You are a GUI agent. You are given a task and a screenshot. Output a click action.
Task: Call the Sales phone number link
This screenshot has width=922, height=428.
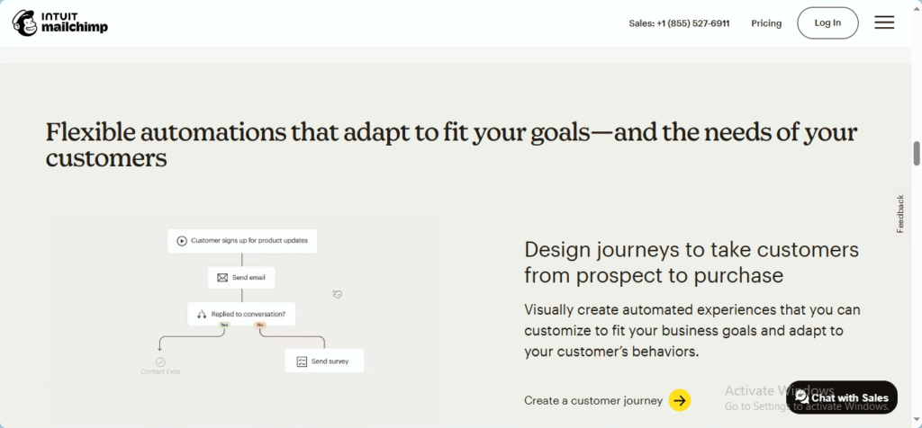[679, 23]
